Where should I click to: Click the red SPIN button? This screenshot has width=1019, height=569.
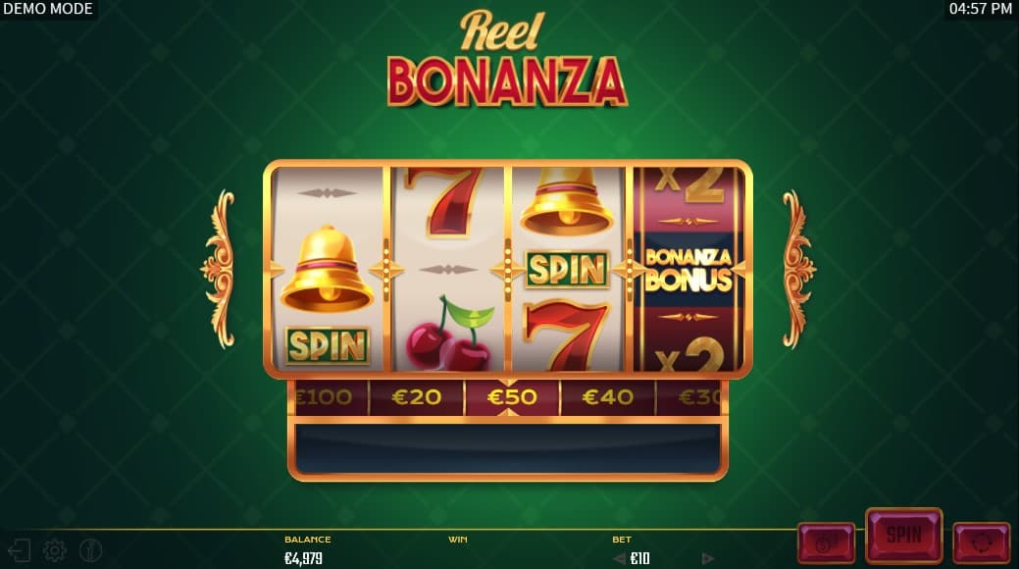tap(904, 536)
